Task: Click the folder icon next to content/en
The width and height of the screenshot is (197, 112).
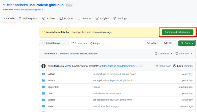Action: [x=43, y=87]
